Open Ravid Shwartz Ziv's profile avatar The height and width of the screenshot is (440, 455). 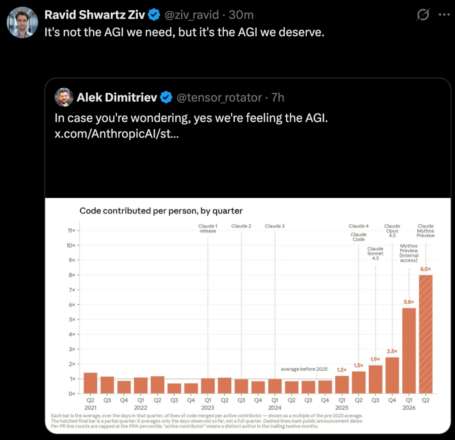22,22
